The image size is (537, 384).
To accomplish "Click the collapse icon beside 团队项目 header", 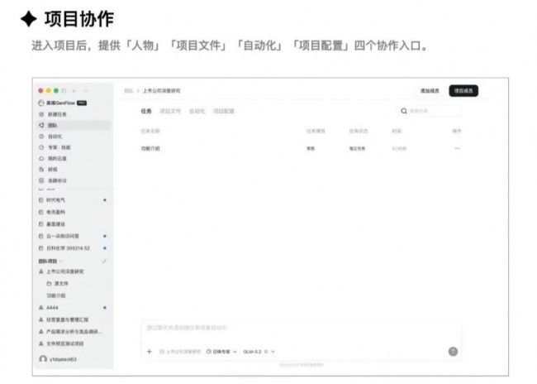I will point(104,262).
